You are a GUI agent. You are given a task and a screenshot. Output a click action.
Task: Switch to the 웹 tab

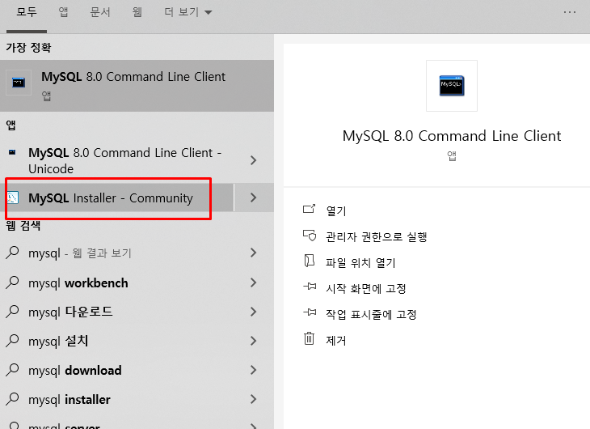pyautogui.click(x=137, y=12)
